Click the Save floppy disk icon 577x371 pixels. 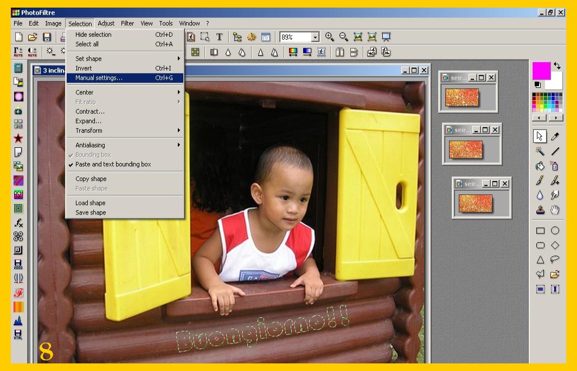pyautogui.click(x=47, y=37)
